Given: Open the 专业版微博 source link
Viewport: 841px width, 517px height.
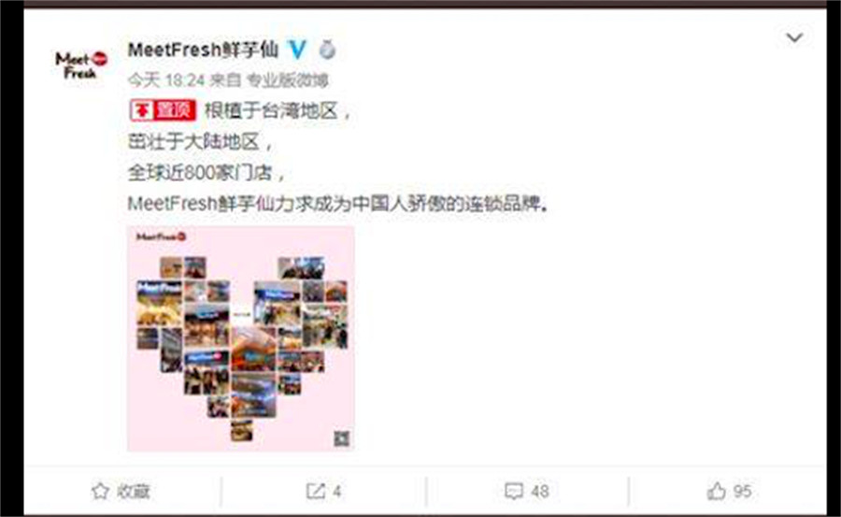Looking at the screenshot, I should [287, 80].
